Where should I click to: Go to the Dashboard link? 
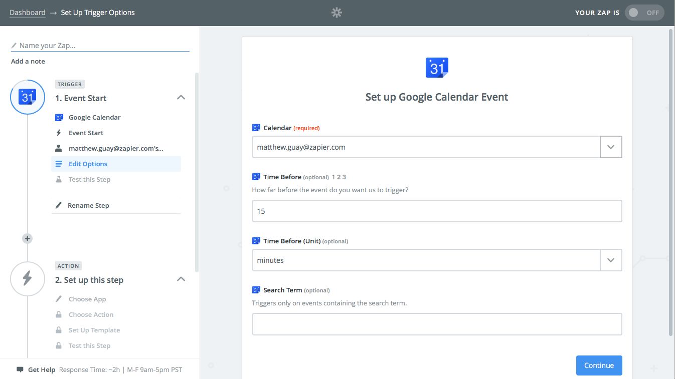click(x=28, y=13)
